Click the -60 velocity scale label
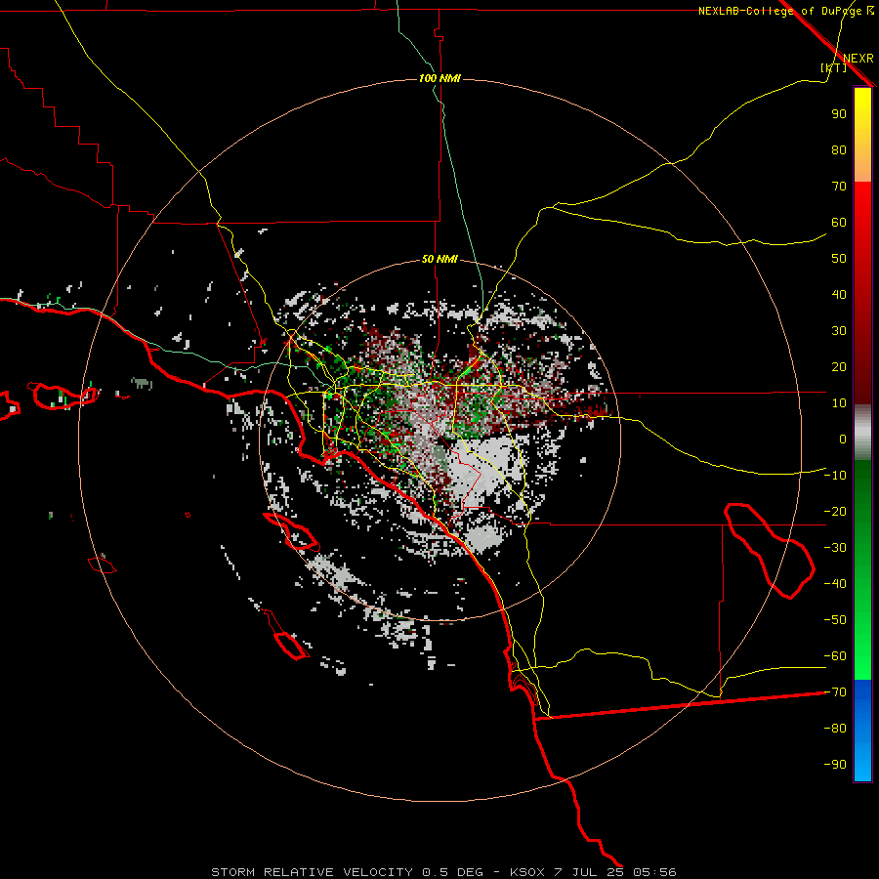The height and width of the screenshot is (879, 879). [x=835, y=656]
